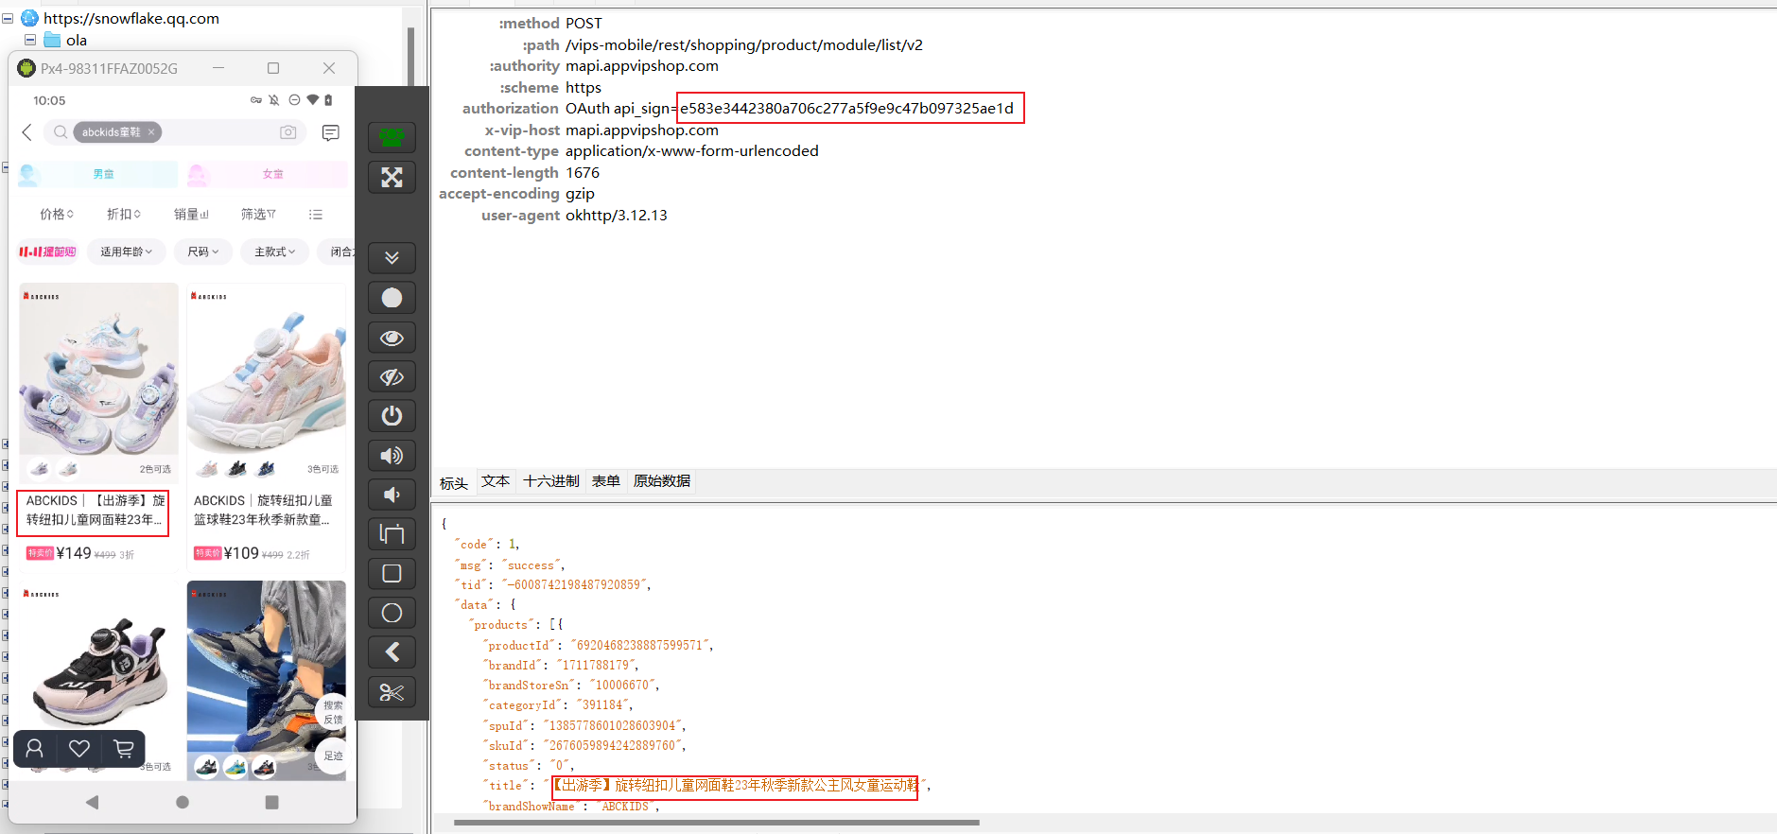The width and height of the screenshot is (1777, 834).
Task: Switch to list view with the layout icon
Action: (316, 215)
